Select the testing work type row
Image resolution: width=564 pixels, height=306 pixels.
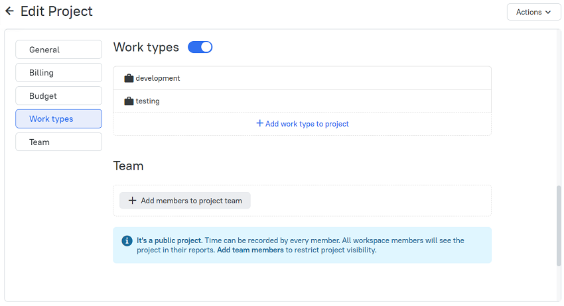pyautogui.click(x=302, y=101)
